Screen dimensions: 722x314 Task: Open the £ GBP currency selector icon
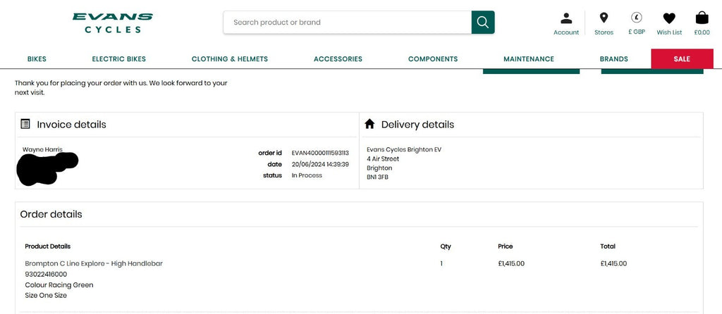coord(637,18)
